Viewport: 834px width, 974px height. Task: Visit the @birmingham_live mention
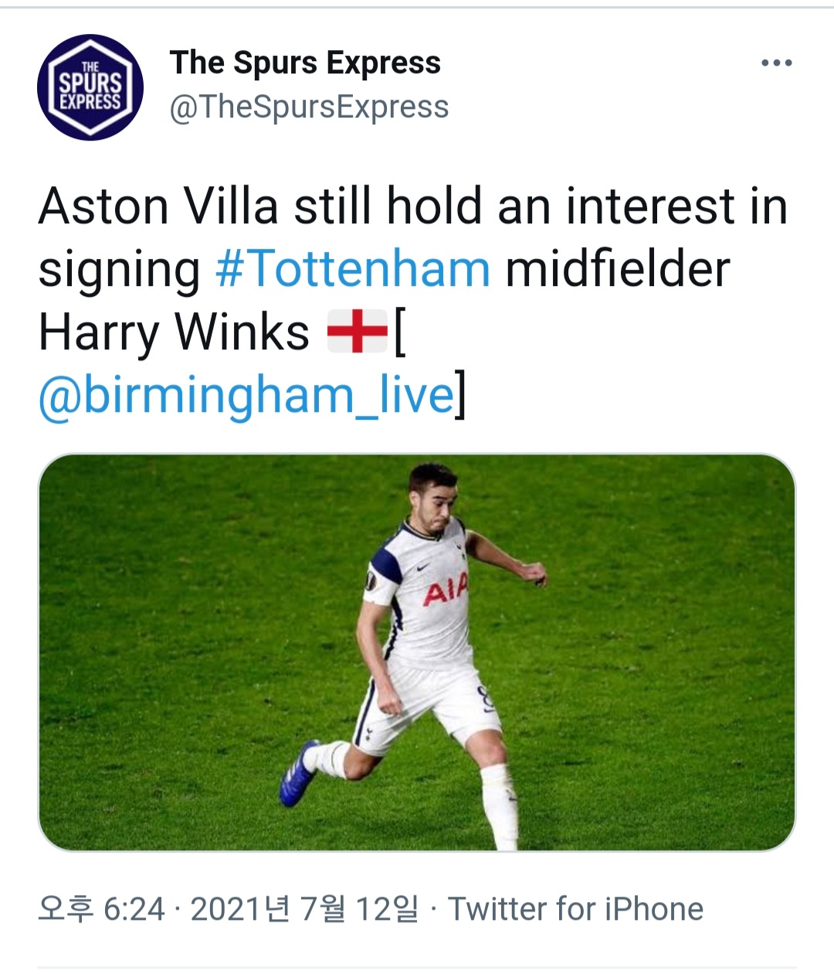coord(246,395)
